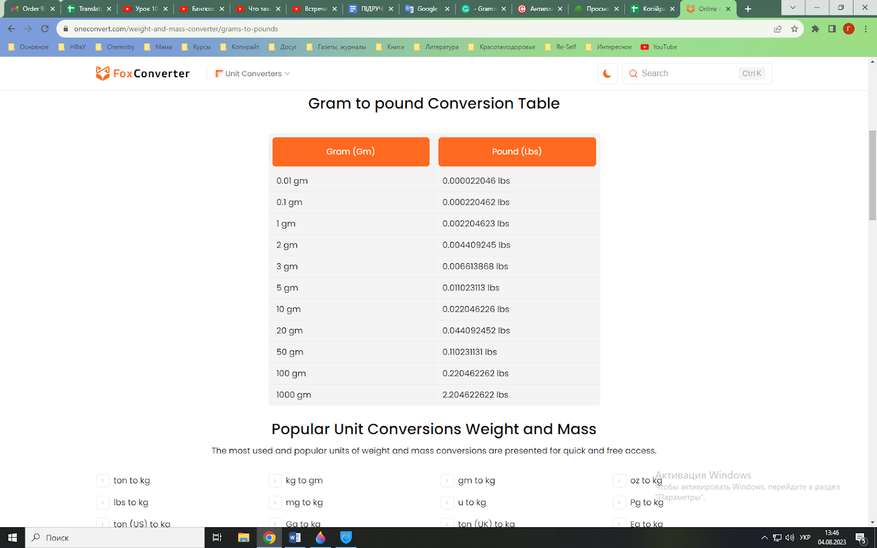Go back with the browser back arrow

[x=12, y=28]
